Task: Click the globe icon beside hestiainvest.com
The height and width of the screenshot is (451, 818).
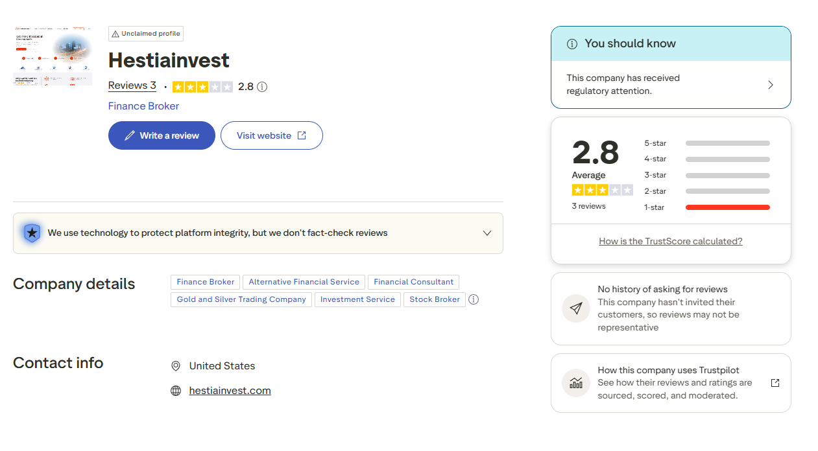Action: pos(176,391)
